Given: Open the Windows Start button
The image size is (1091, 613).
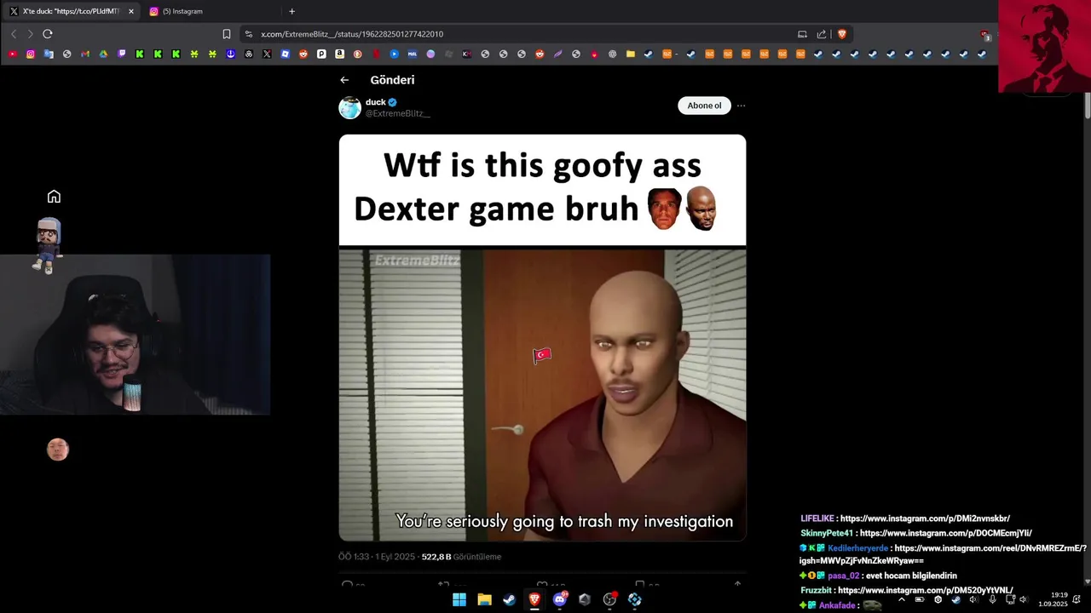Looking at the screenshot, I should pos(459,599).
